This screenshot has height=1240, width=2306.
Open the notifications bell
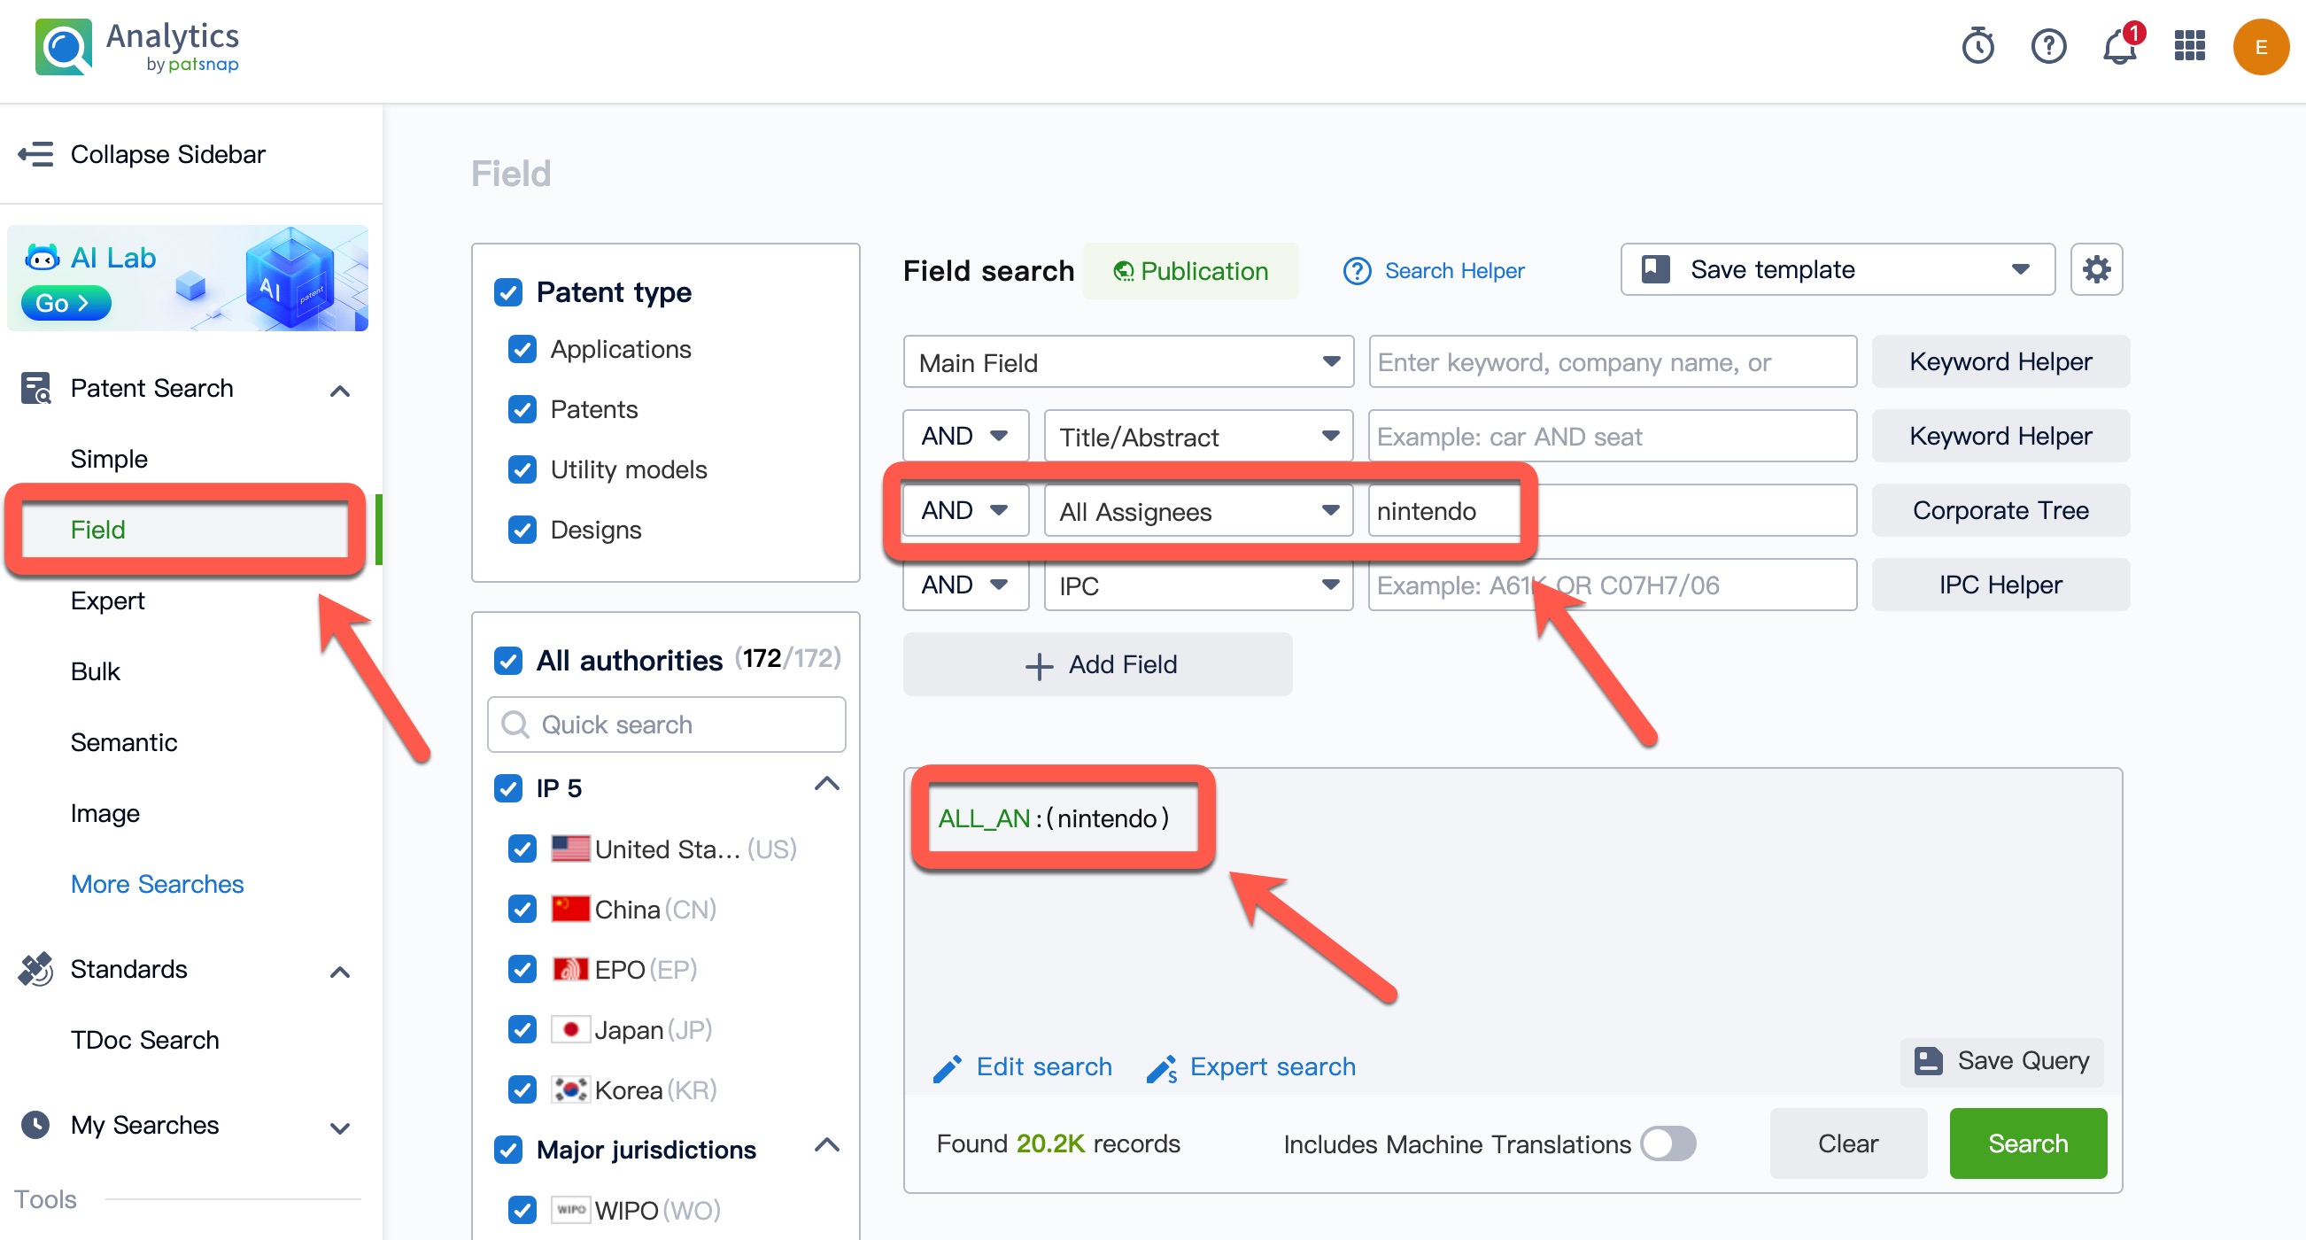2119,47
